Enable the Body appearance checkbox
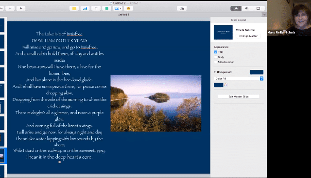311x178 pixels. [216, 57]
